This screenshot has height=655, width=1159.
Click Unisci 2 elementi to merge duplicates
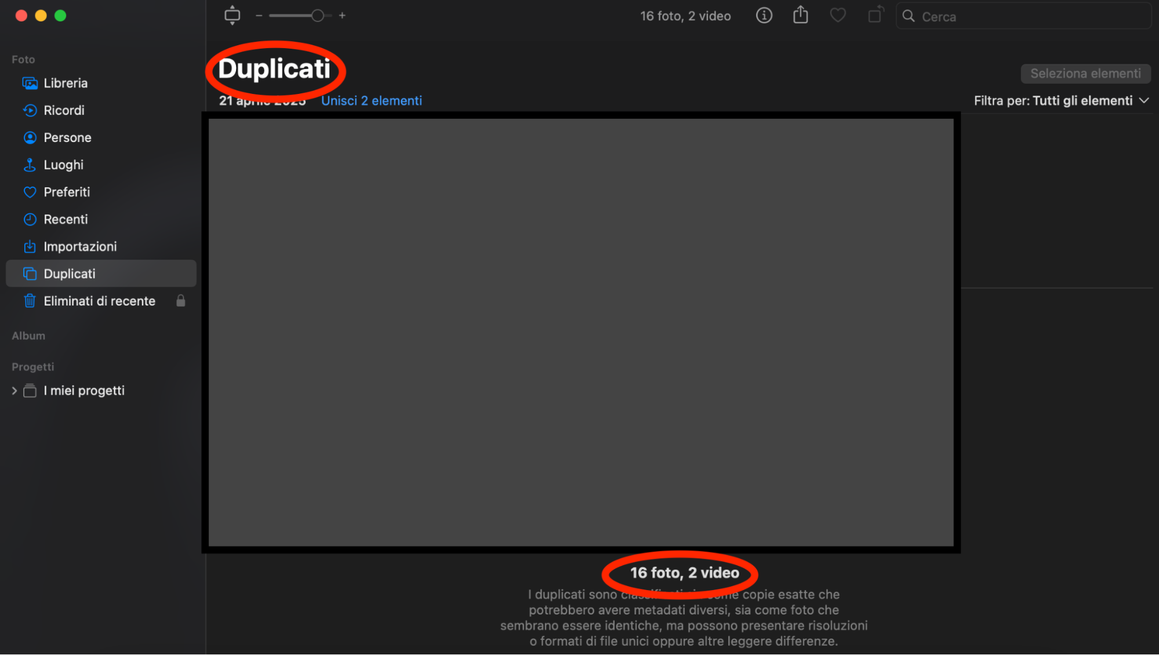click(x=372, y=100)
